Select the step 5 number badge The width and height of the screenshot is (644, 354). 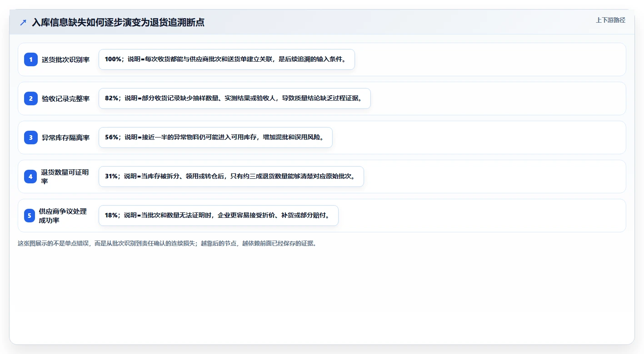point(30,216)
